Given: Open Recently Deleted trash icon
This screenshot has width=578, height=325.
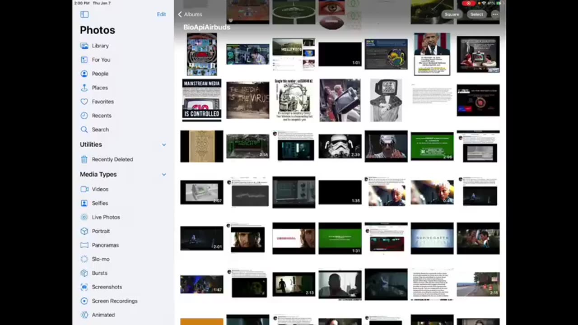Looking at the screenshot, I should (x=84, y=159).
